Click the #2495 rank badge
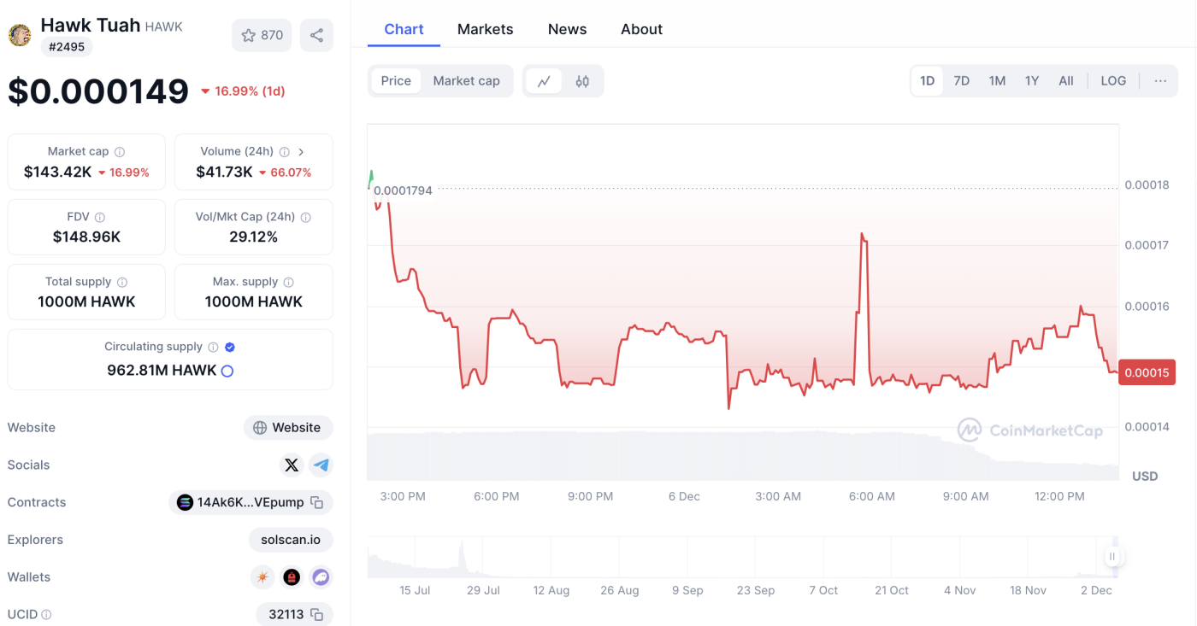Viewport: 1197px width, 626px height. [67, 47]
